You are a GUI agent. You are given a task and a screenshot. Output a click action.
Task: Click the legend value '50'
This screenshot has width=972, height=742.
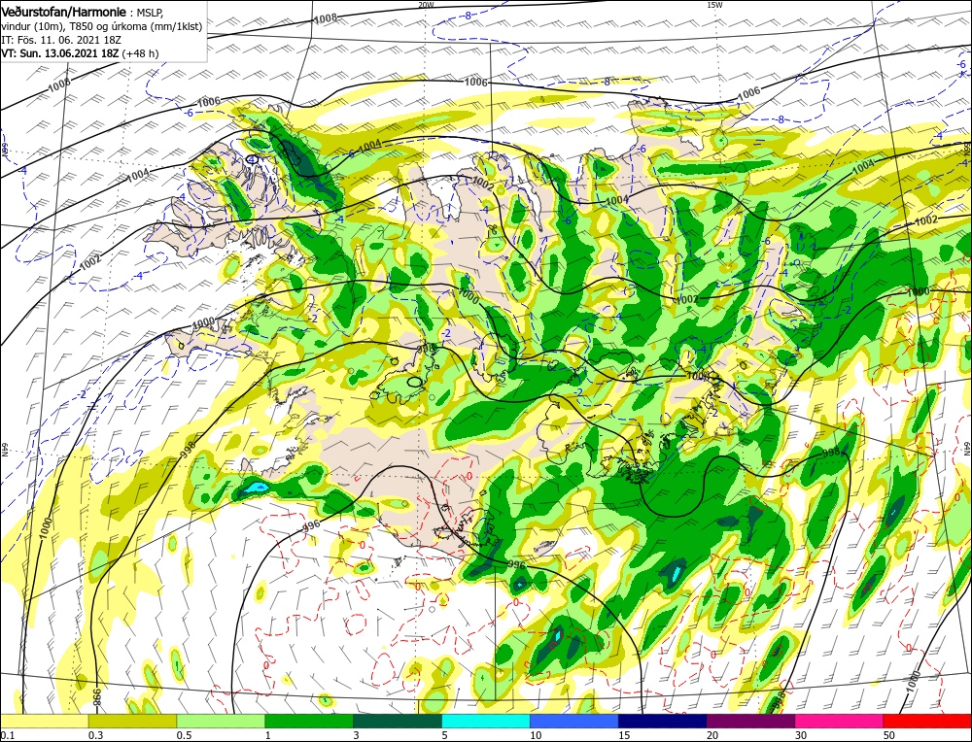[889, 735]
